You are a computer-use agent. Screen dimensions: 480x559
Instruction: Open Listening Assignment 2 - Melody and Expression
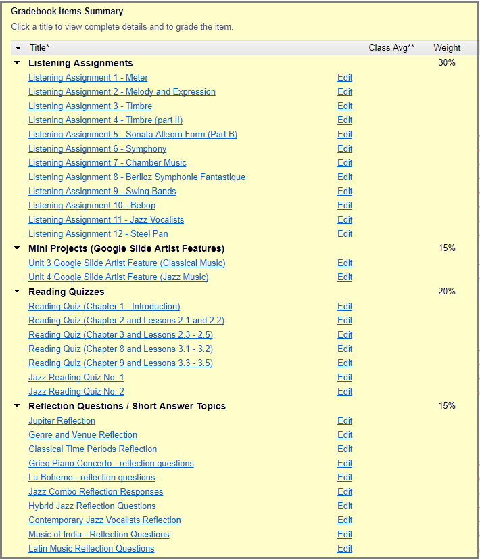coord(122,91)
